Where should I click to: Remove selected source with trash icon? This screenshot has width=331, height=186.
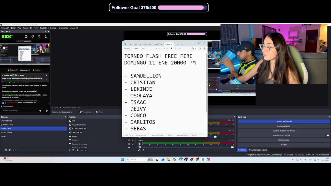[x=73, y=150]
